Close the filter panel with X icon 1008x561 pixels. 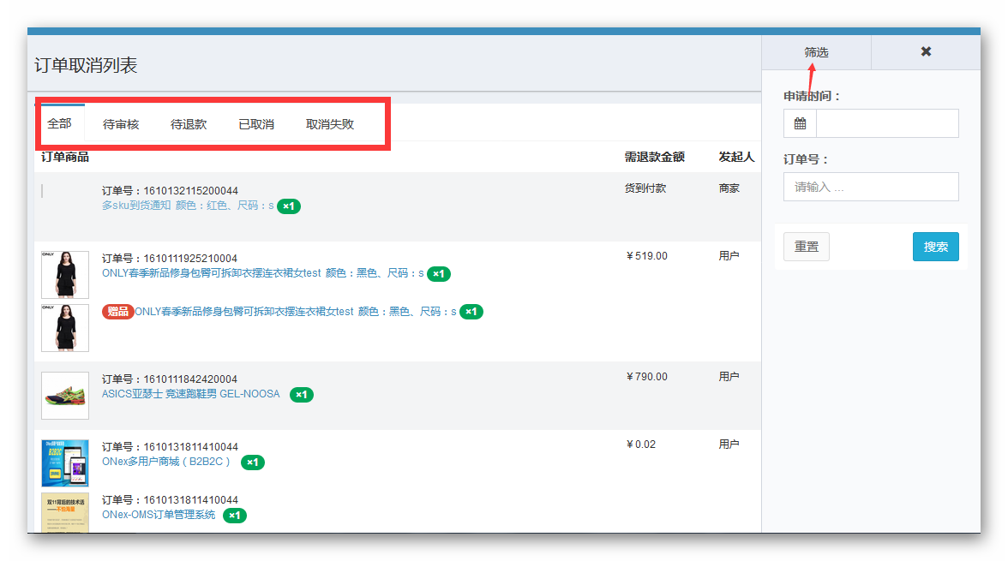click(926, 52)
